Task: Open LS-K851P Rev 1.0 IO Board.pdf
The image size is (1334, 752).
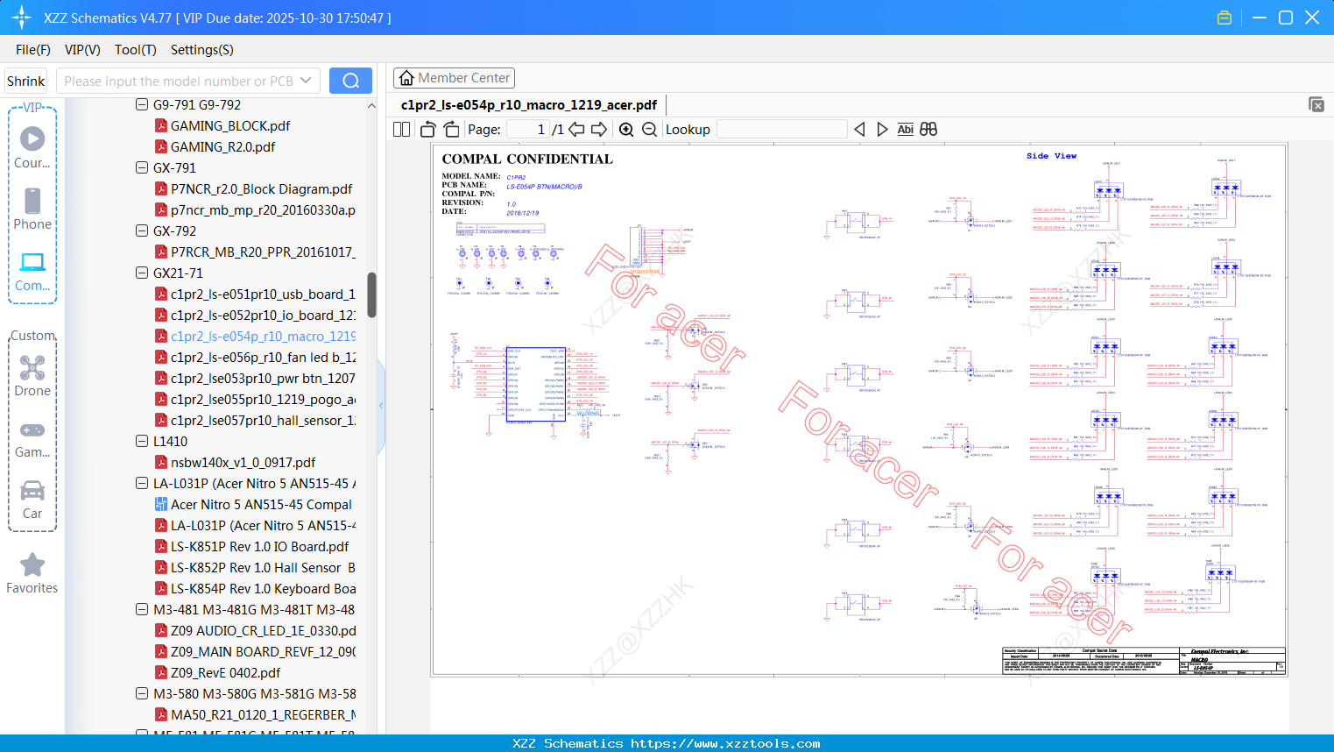Action: point(259,546)
